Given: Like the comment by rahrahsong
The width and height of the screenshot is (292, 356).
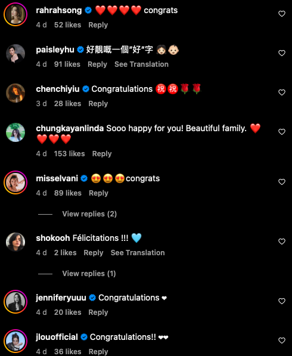Looking at the screenshot, I should (281, 14).
